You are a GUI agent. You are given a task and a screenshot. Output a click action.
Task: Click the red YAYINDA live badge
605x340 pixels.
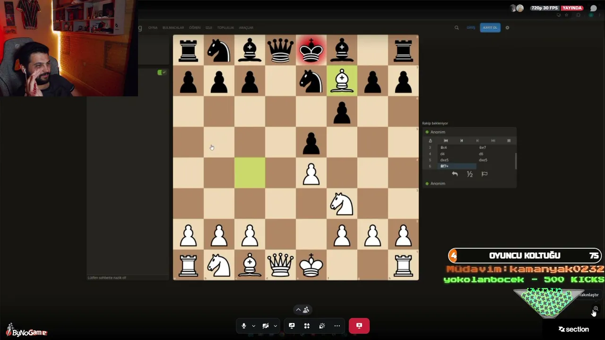tap(572, 8)
